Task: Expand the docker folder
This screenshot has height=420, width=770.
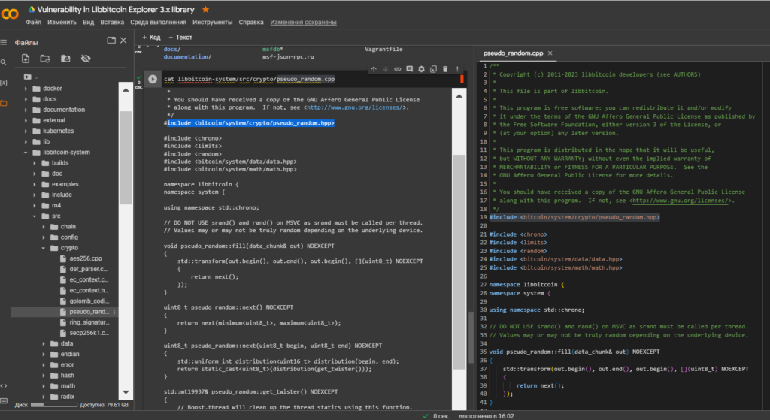Action: (x=26, y=89)
